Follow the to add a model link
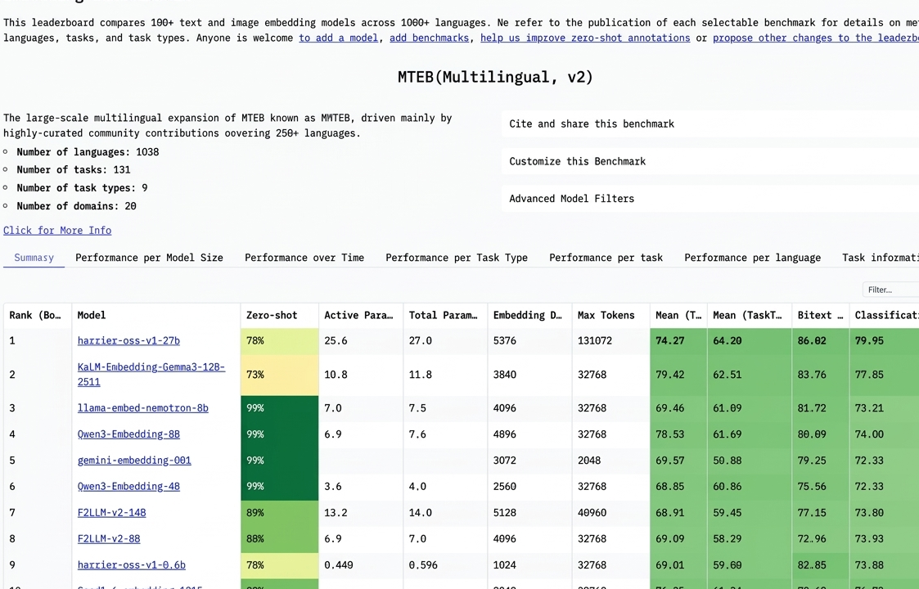 [338, 38]
